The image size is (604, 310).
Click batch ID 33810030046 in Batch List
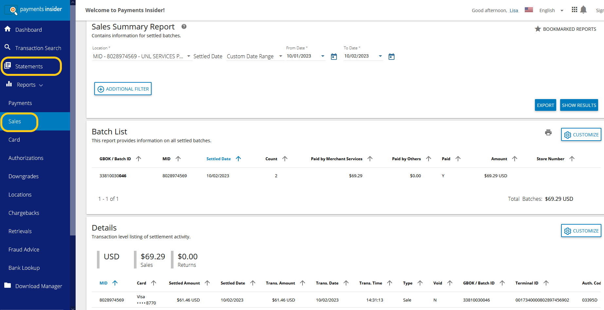(x=113, y=176)
